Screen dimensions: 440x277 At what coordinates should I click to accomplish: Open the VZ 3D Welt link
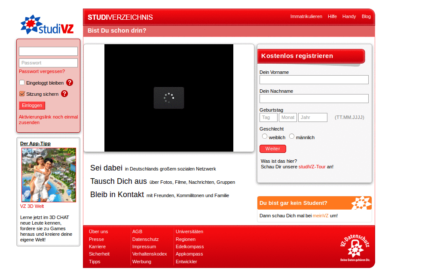coord(32,206)
